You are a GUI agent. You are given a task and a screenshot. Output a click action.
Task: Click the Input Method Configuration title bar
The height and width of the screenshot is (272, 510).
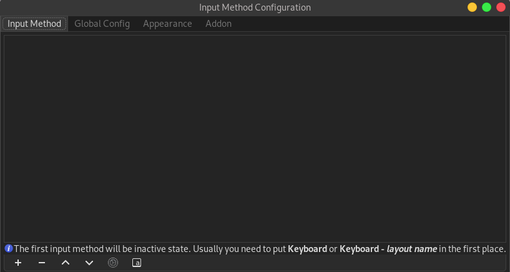pos(255,7)
